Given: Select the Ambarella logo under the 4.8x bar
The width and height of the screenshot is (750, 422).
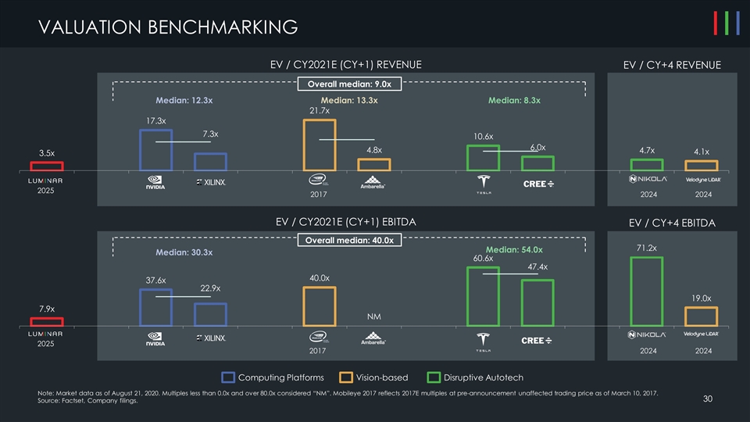Looking at the screenshot, I should (x=373, y=184).
